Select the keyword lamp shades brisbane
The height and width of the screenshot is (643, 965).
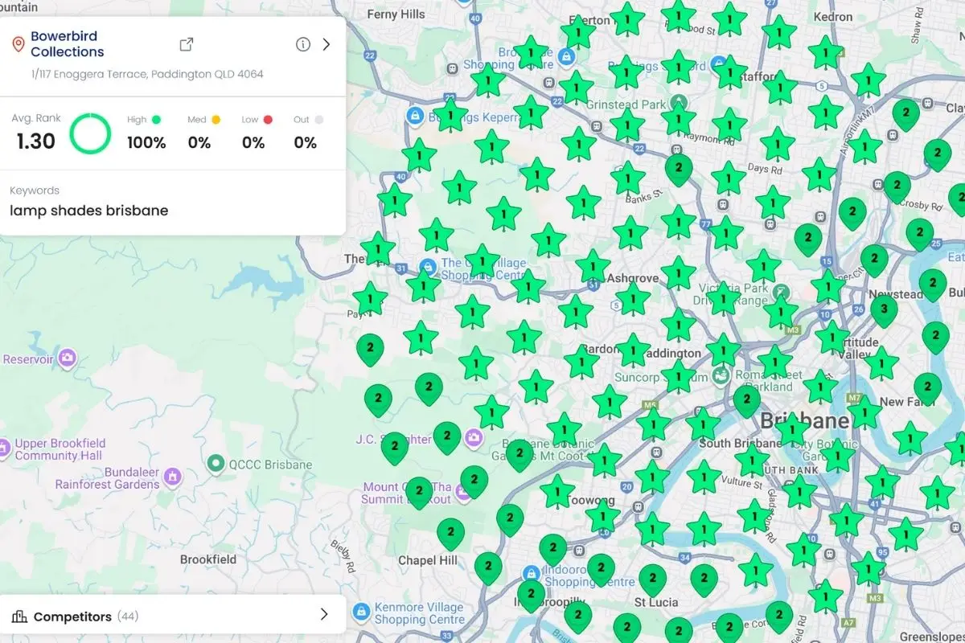click(x=88, y=211)
